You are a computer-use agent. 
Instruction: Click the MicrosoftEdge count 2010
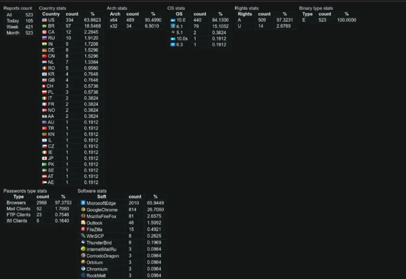[134, 203]
